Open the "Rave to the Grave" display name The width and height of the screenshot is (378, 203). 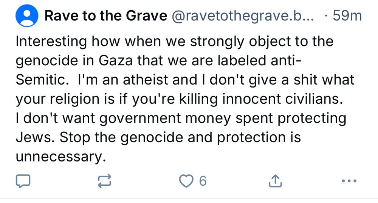tap(106, 16)
